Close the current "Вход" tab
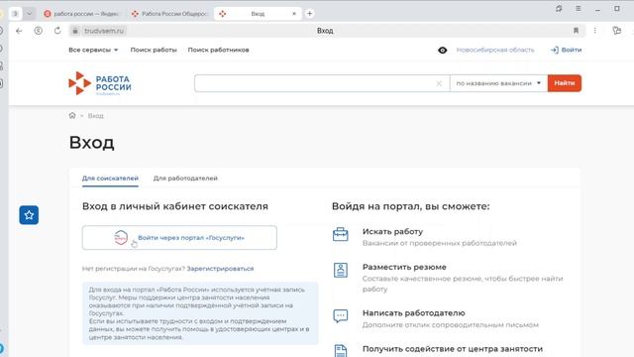 point(294,14)
